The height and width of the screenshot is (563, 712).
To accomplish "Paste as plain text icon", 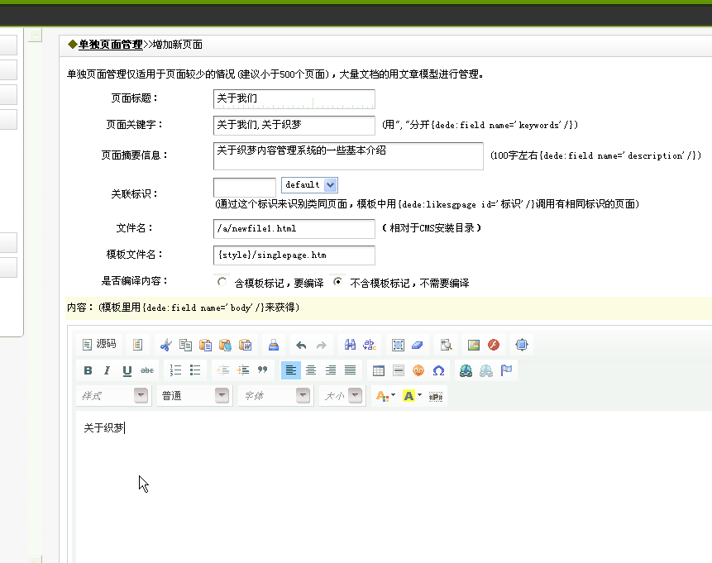I will pos(225,345).
